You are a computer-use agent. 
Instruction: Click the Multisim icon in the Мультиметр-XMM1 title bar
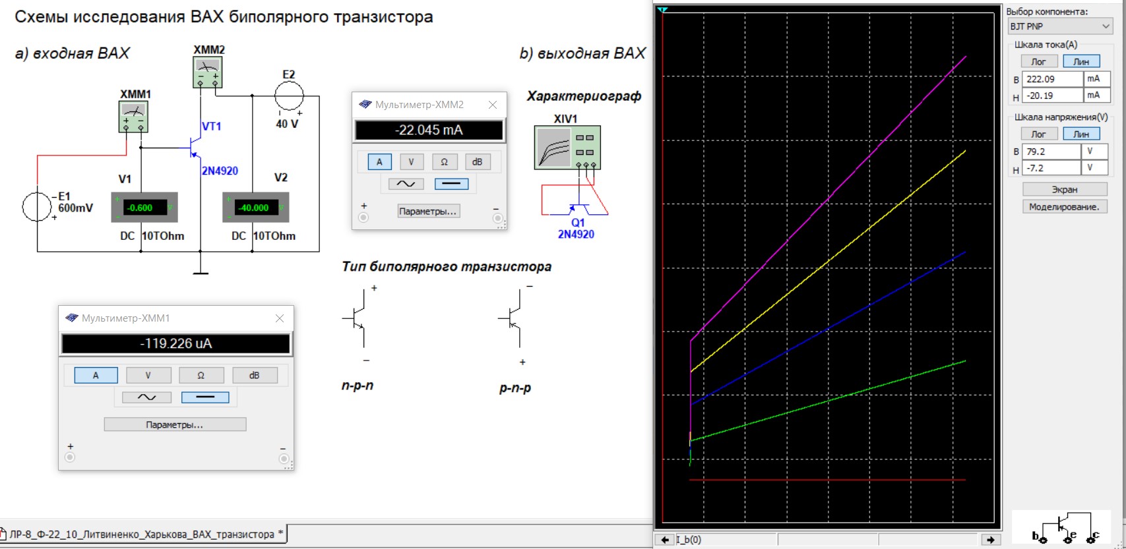click(72, 318)
